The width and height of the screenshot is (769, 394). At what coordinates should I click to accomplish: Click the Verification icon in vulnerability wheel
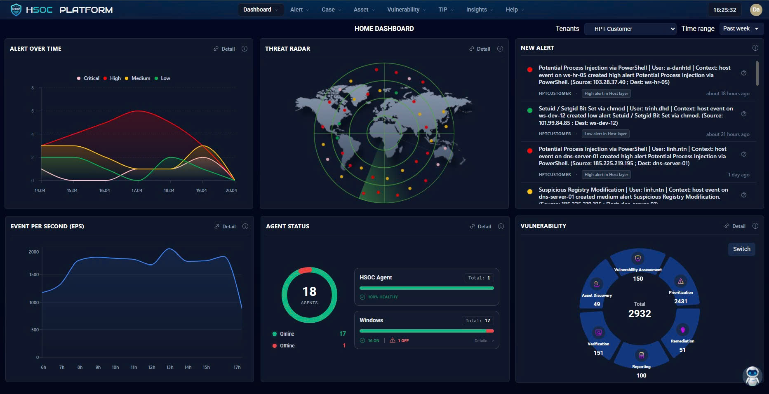598,333
